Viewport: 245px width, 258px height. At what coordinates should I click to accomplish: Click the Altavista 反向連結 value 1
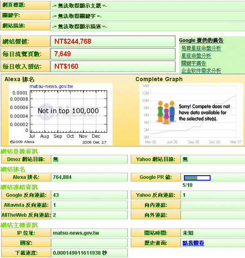point(54,205)
